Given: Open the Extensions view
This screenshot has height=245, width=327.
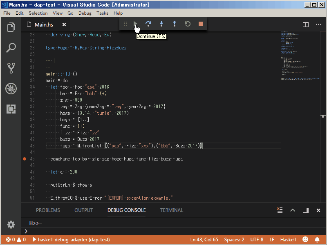Looking at the screenshot, I should pyautogui.click(x=11, y=109).
